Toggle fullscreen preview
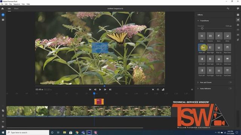 pyautogui.click(x=153, y=90)
